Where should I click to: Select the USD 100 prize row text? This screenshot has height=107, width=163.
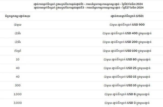point(127,51)
